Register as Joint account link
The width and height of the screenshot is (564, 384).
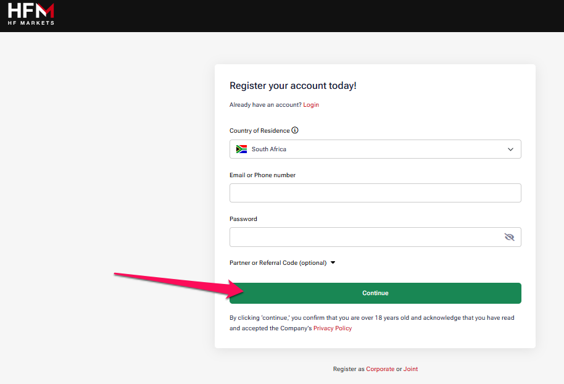click(410, 369)
